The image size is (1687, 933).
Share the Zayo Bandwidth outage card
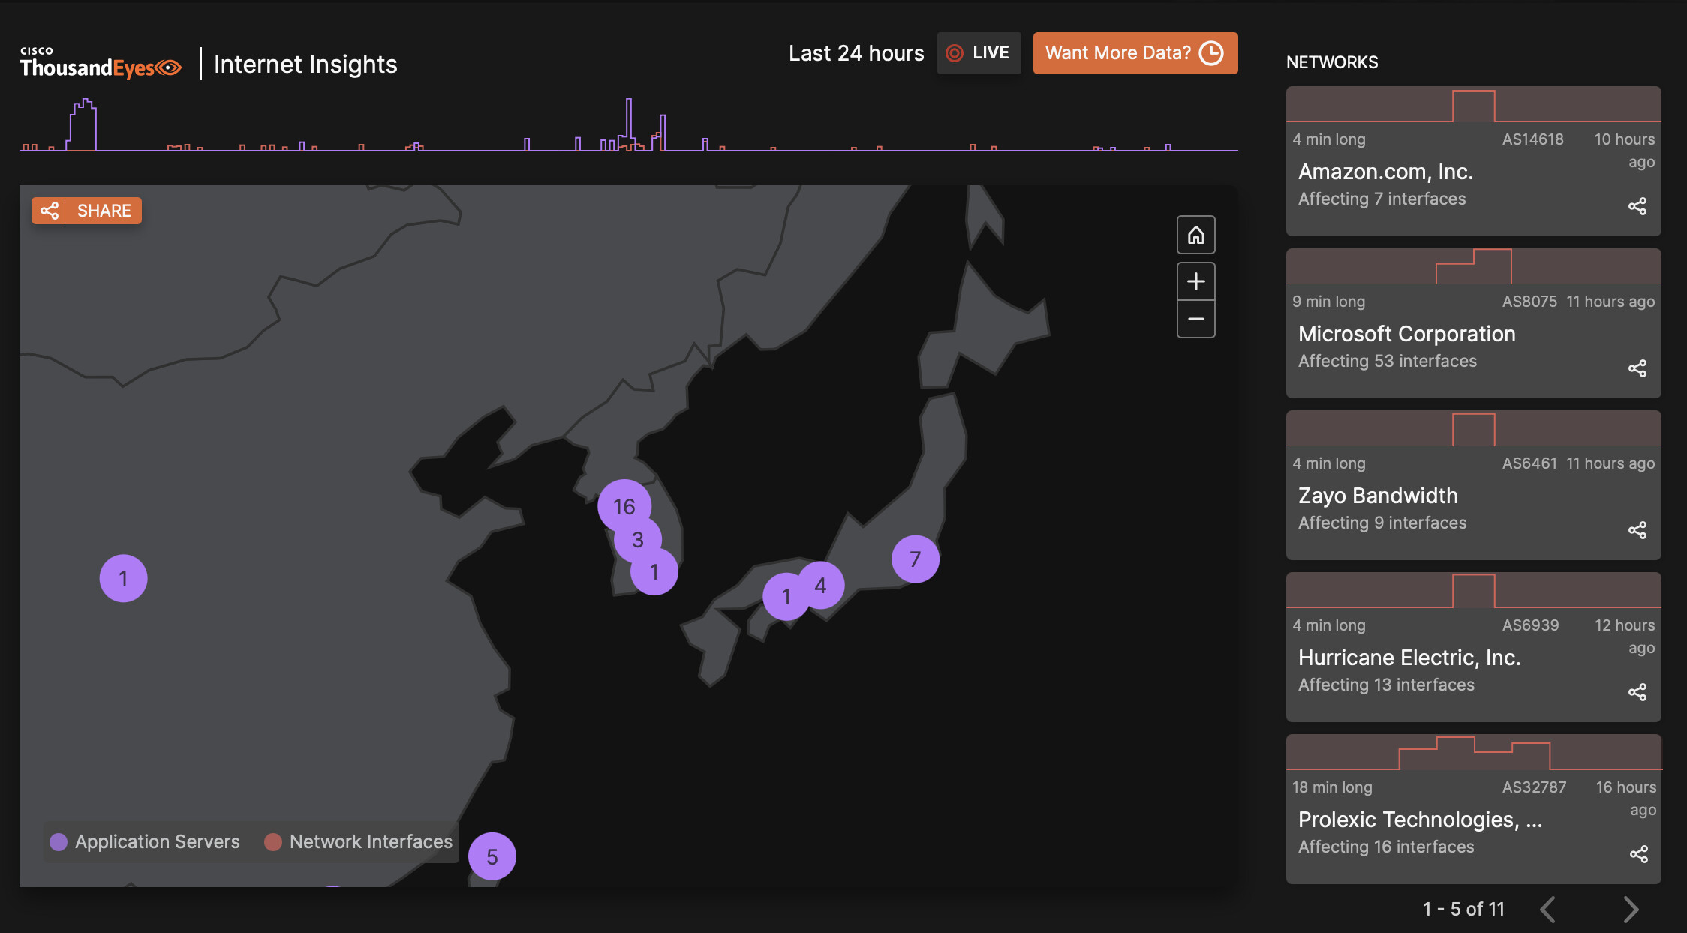1637,530
